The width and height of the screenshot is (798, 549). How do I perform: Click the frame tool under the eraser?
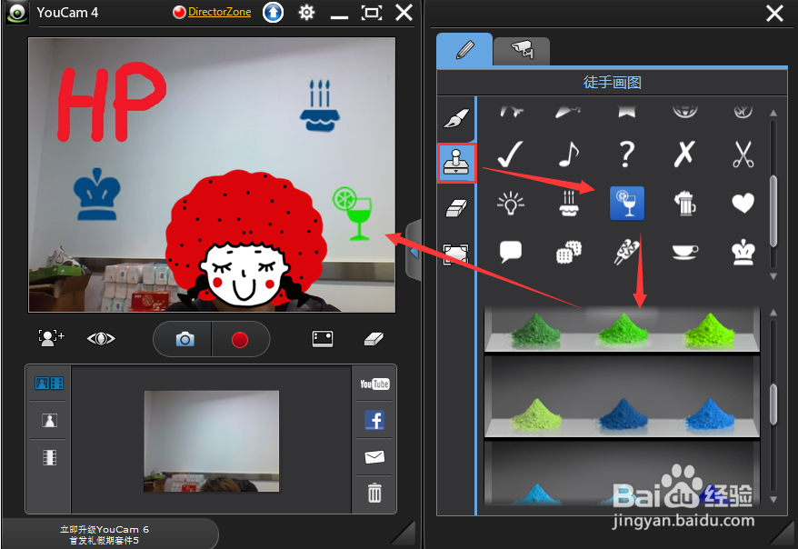456,254
